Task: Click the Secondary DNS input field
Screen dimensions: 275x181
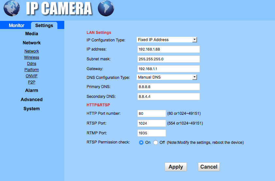Action: coord(169,97)
